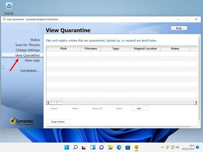
Task: Open View Logs section
Action: point(32,61)
